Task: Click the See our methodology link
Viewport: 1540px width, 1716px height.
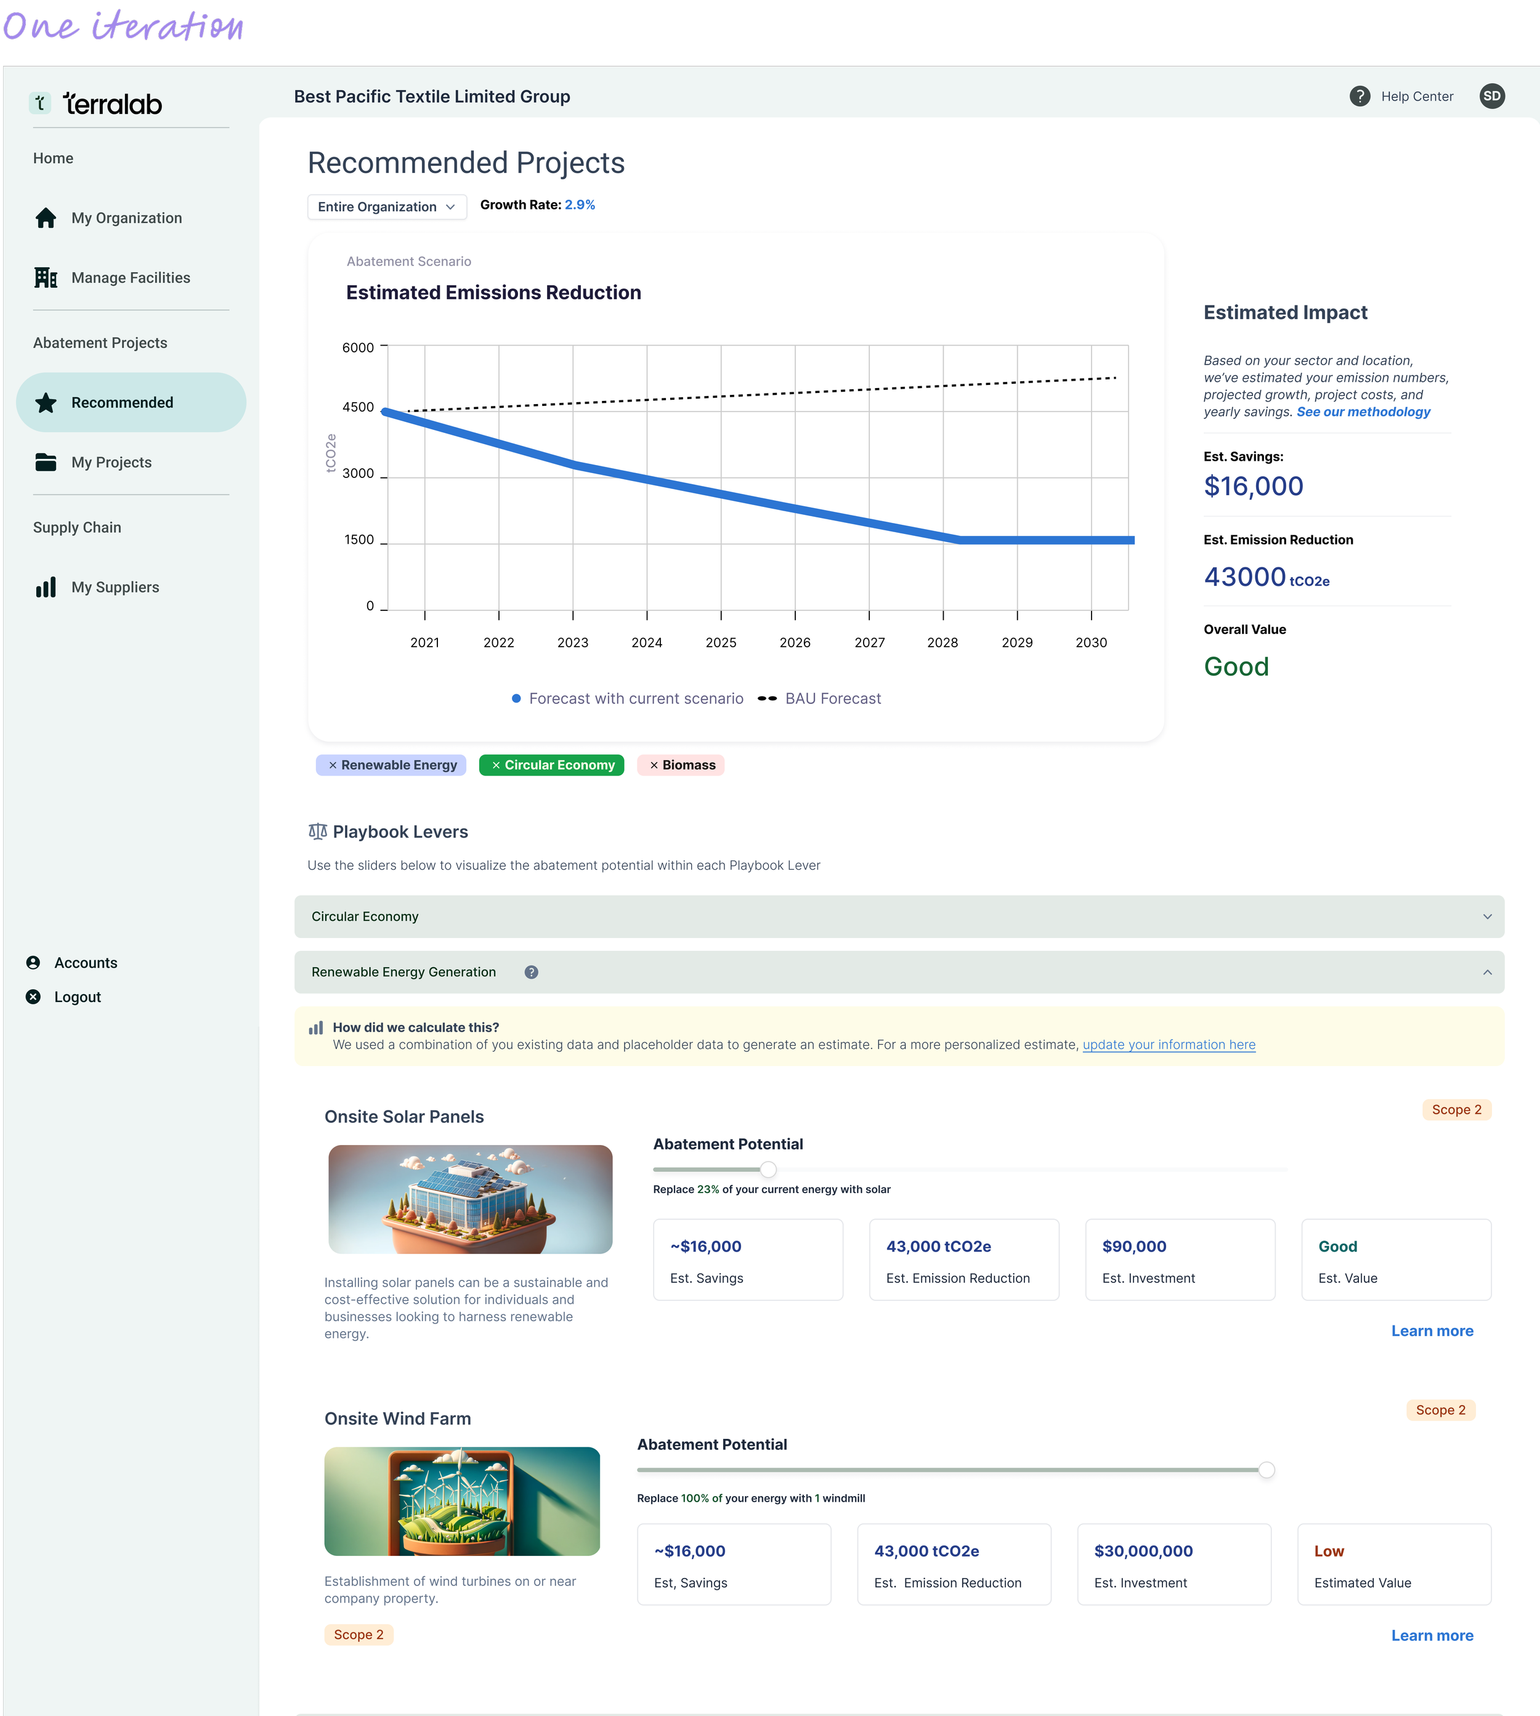Action: [1363, 412]
